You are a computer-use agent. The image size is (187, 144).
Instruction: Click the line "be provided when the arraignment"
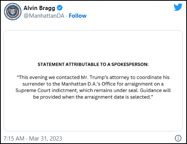click(93, 97)
